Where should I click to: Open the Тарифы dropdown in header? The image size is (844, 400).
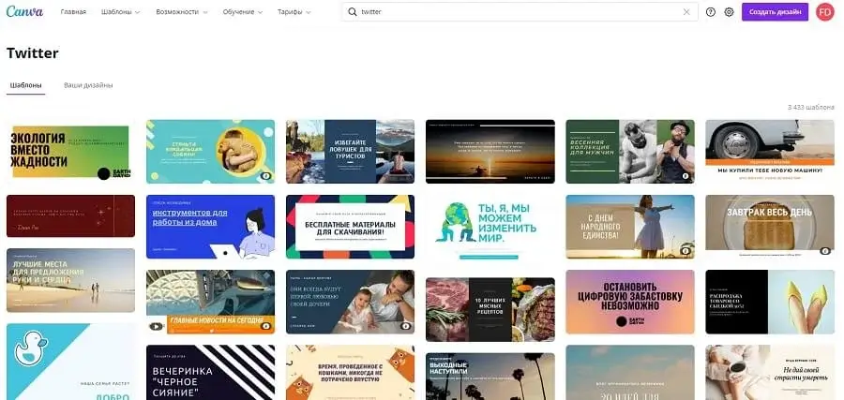pos(295,12)
